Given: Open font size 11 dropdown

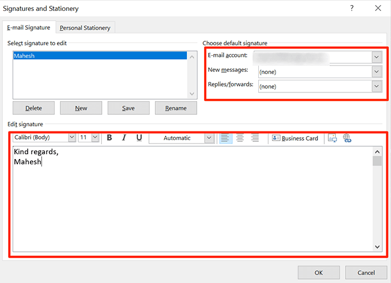Looking at the screenshot, I should pos(95,137).
